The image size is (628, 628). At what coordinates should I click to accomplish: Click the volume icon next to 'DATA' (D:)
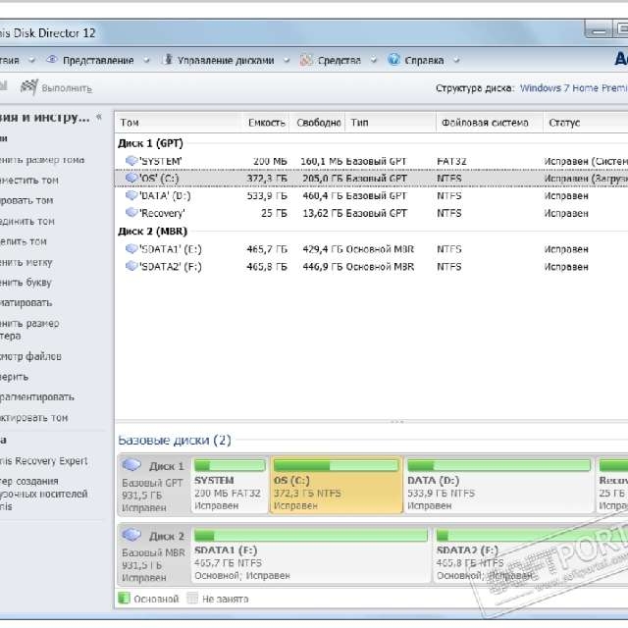[x=131, y=195]
